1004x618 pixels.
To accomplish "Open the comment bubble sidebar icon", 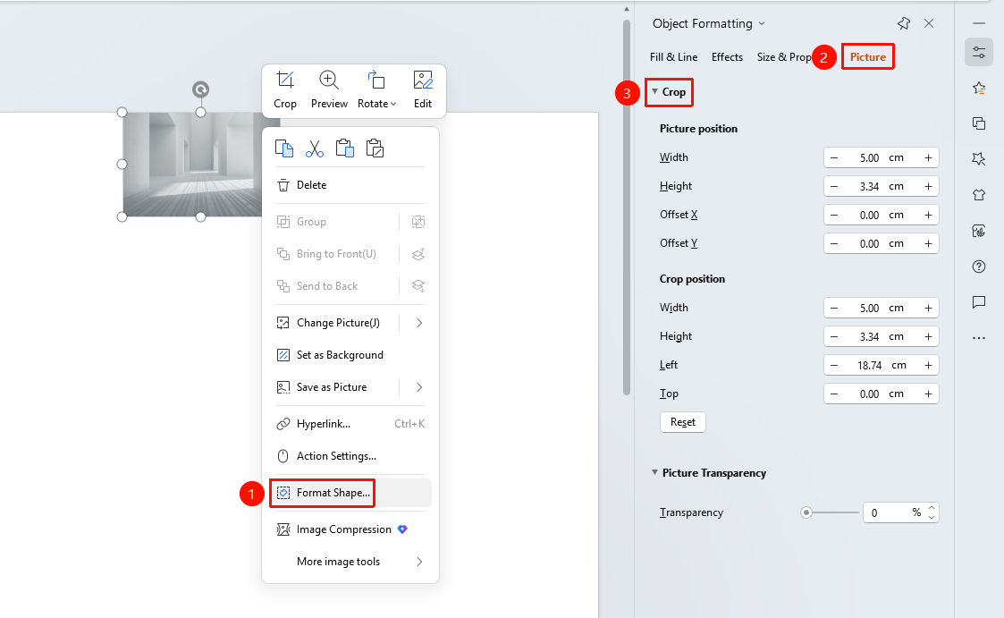I will tap(978, 302).
